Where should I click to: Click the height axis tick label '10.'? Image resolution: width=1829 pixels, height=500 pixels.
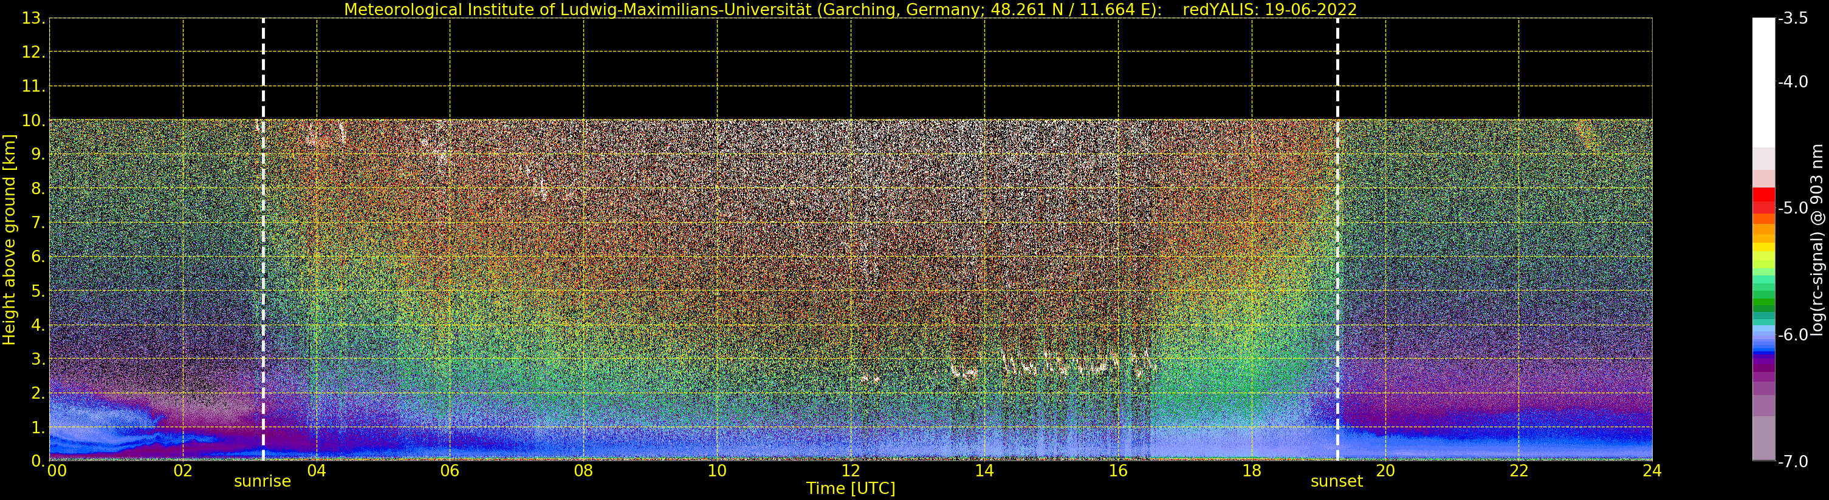(34, 121)
